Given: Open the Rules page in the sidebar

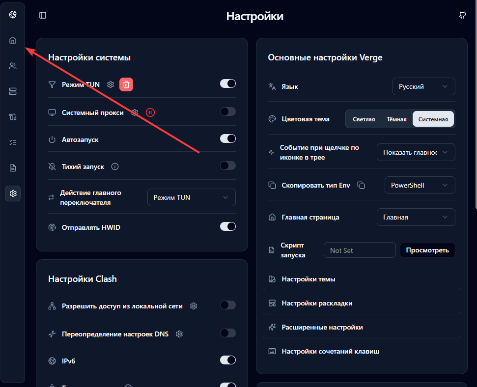Looking at the screenshot, I should (13, 142).
